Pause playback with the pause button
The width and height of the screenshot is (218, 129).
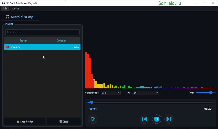click(156, 119)
